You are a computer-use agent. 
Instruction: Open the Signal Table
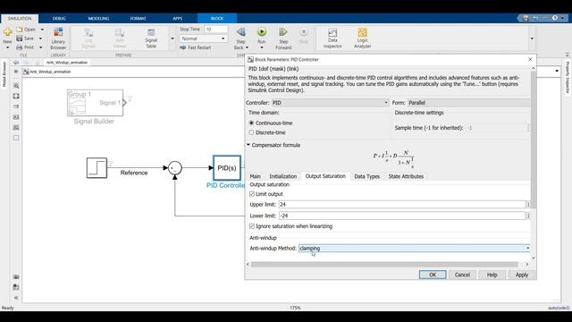click(x=151, y=38)
